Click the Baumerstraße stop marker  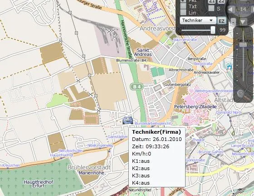click(x=184, y=42)
